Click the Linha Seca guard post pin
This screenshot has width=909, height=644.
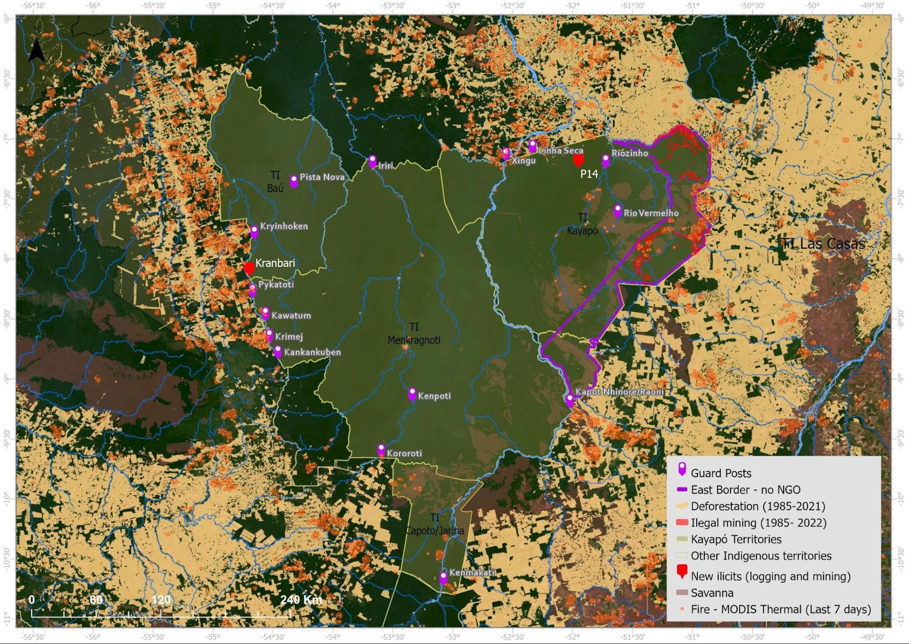point(532,146)
